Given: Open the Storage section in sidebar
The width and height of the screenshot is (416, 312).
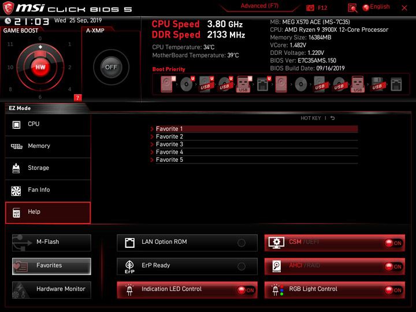Looking at the screenshot, I should (x=48, y=169).
